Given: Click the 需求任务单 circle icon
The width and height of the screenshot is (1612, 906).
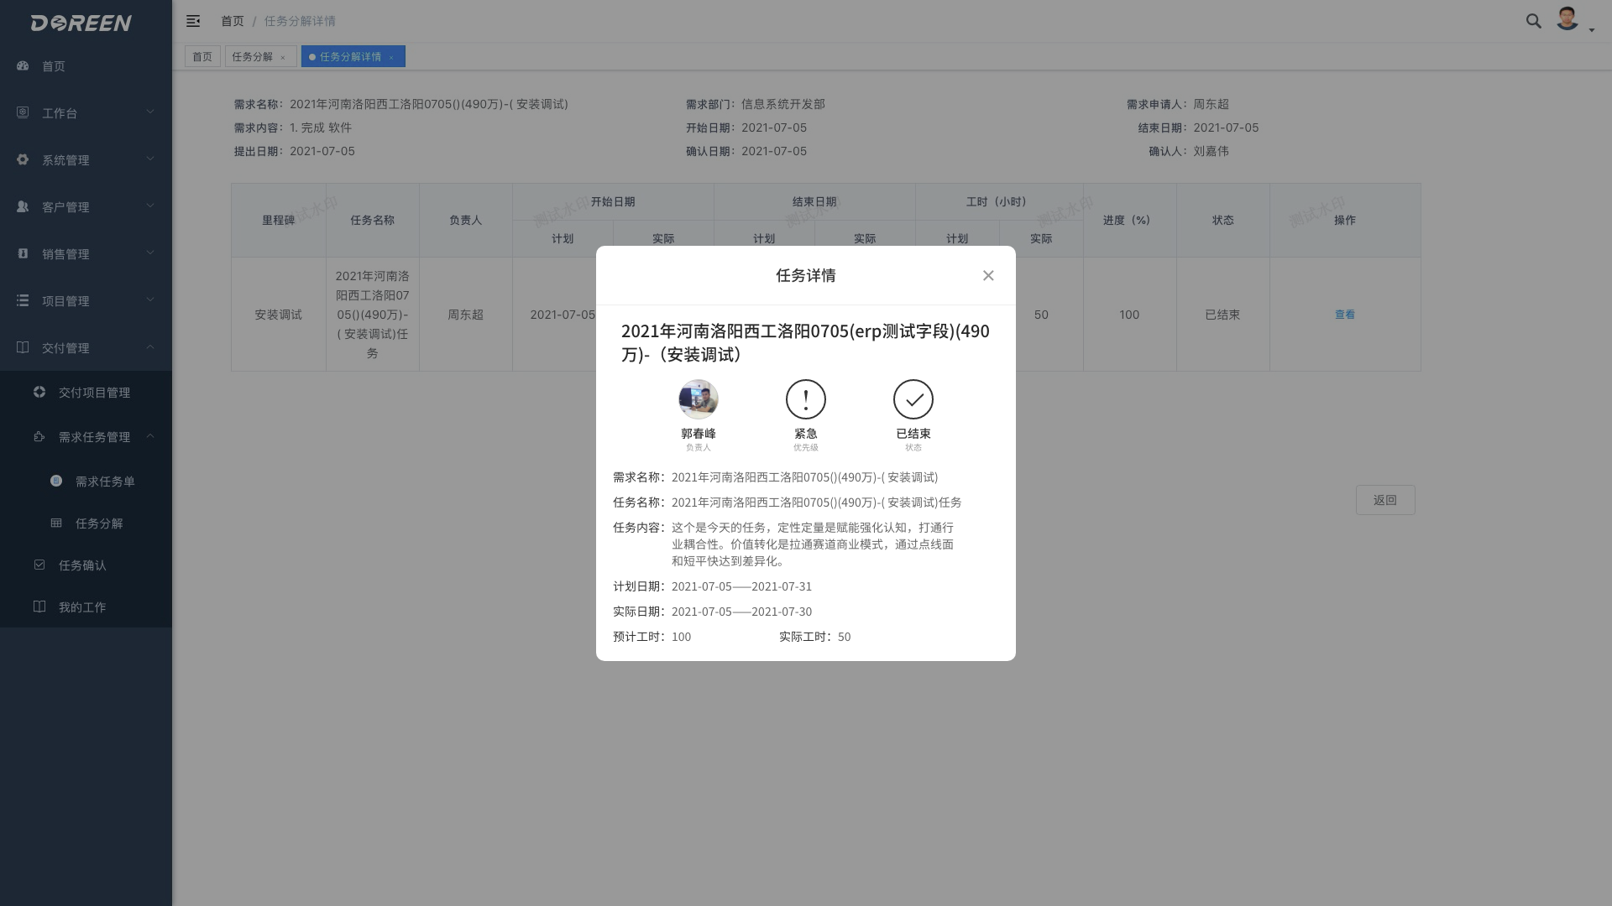Looking at the screenshot, I should click(x=56, y=481).
